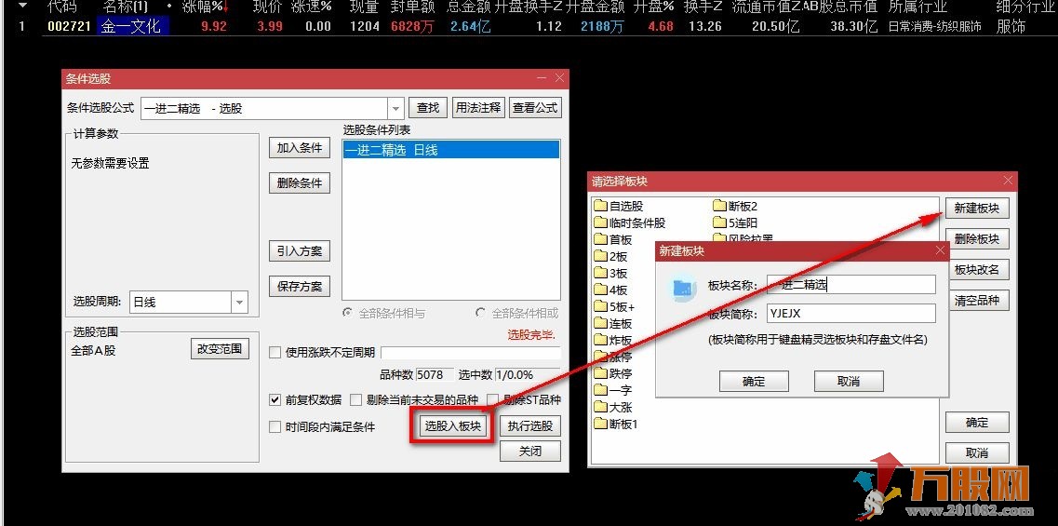
Task: Expand the 条件选股公式 dropdown
Action: [x=396, y=108]
